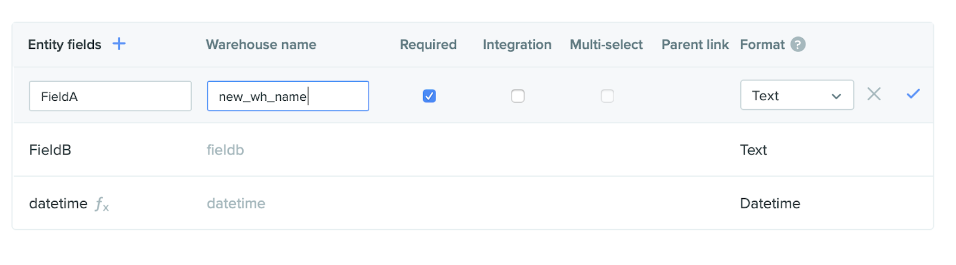Click the dropdown chevron in Format selector
This screenshot has height=265, width=956.
click(836, 97)
